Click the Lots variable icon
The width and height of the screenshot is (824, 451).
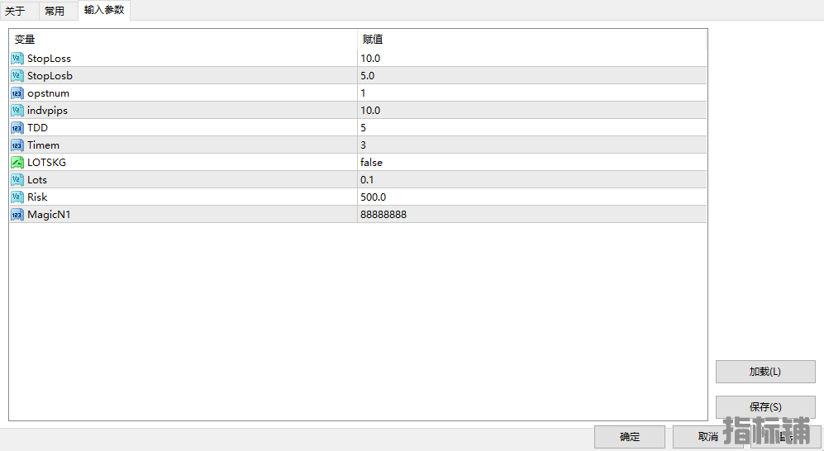click(x=17, y=180)
